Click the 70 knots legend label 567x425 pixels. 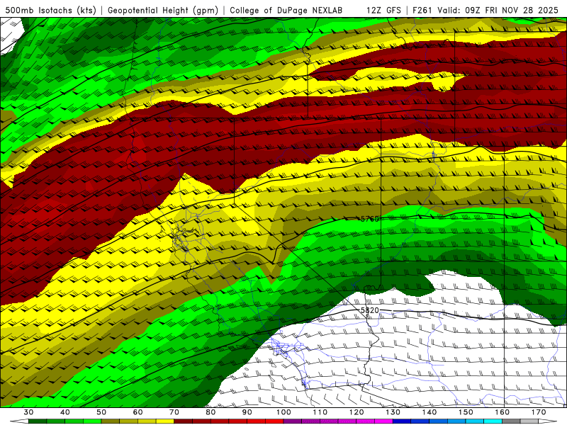click(x=174, y=412)
